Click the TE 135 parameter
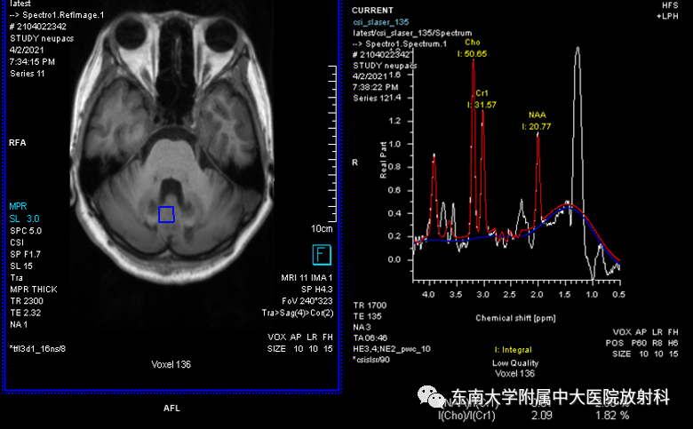 pos(367,316)
